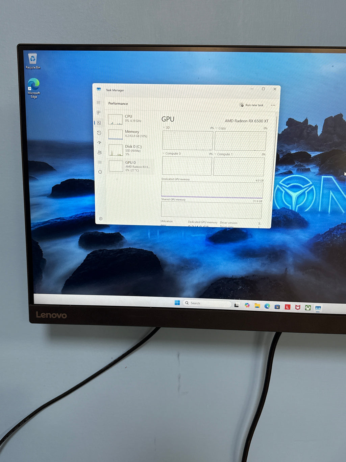Click the Run new task button
This screenshot has height=462, width=346.
[251, 105]
